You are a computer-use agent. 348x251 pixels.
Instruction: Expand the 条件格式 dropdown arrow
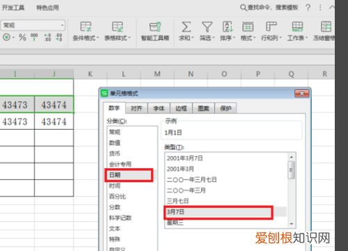pos(98,38)
